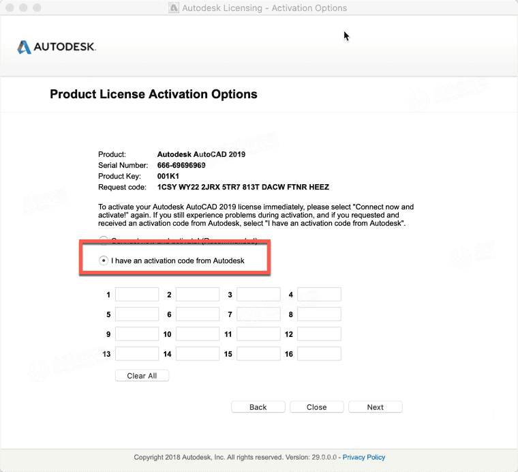The width and height of the screenshot is (518, 472).
Task: Click activation code field 8
Action: (x=319, y=314)
